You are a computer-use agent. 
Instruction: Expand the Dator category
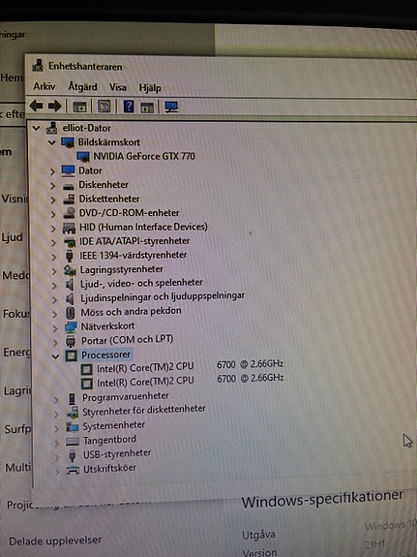click(52, 171)
